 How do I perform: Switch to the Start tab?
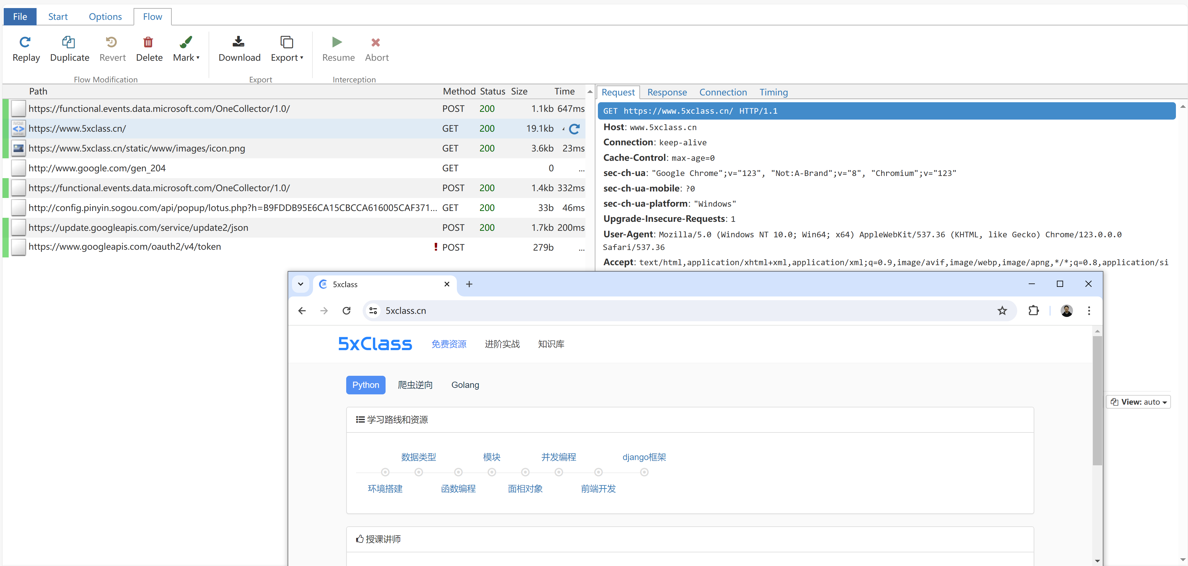58,17
